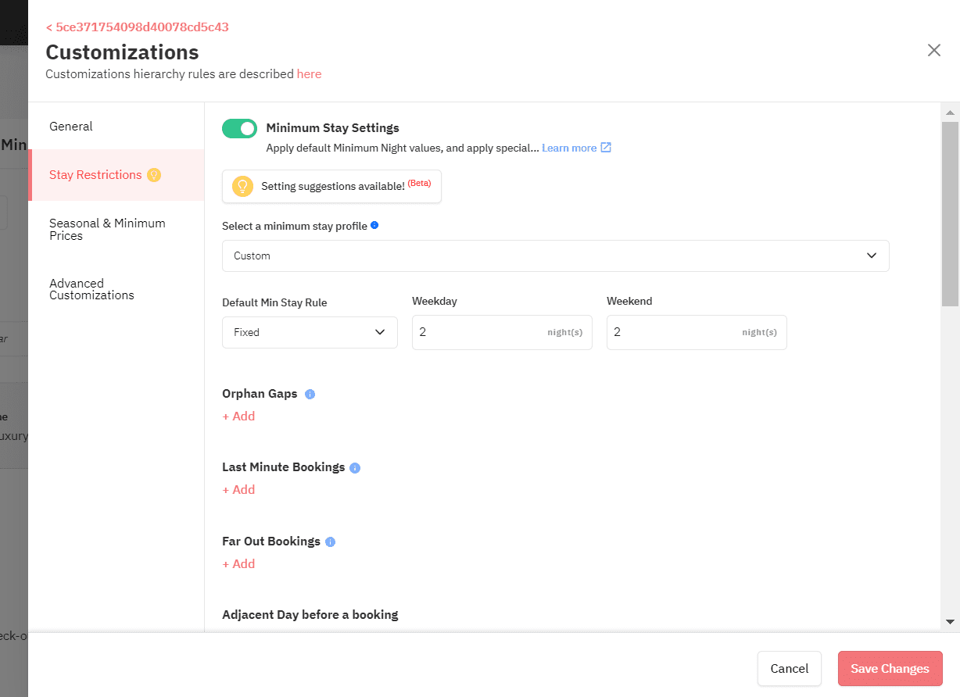Toggle off Minimum Stay Settings switch

point(239,128)
